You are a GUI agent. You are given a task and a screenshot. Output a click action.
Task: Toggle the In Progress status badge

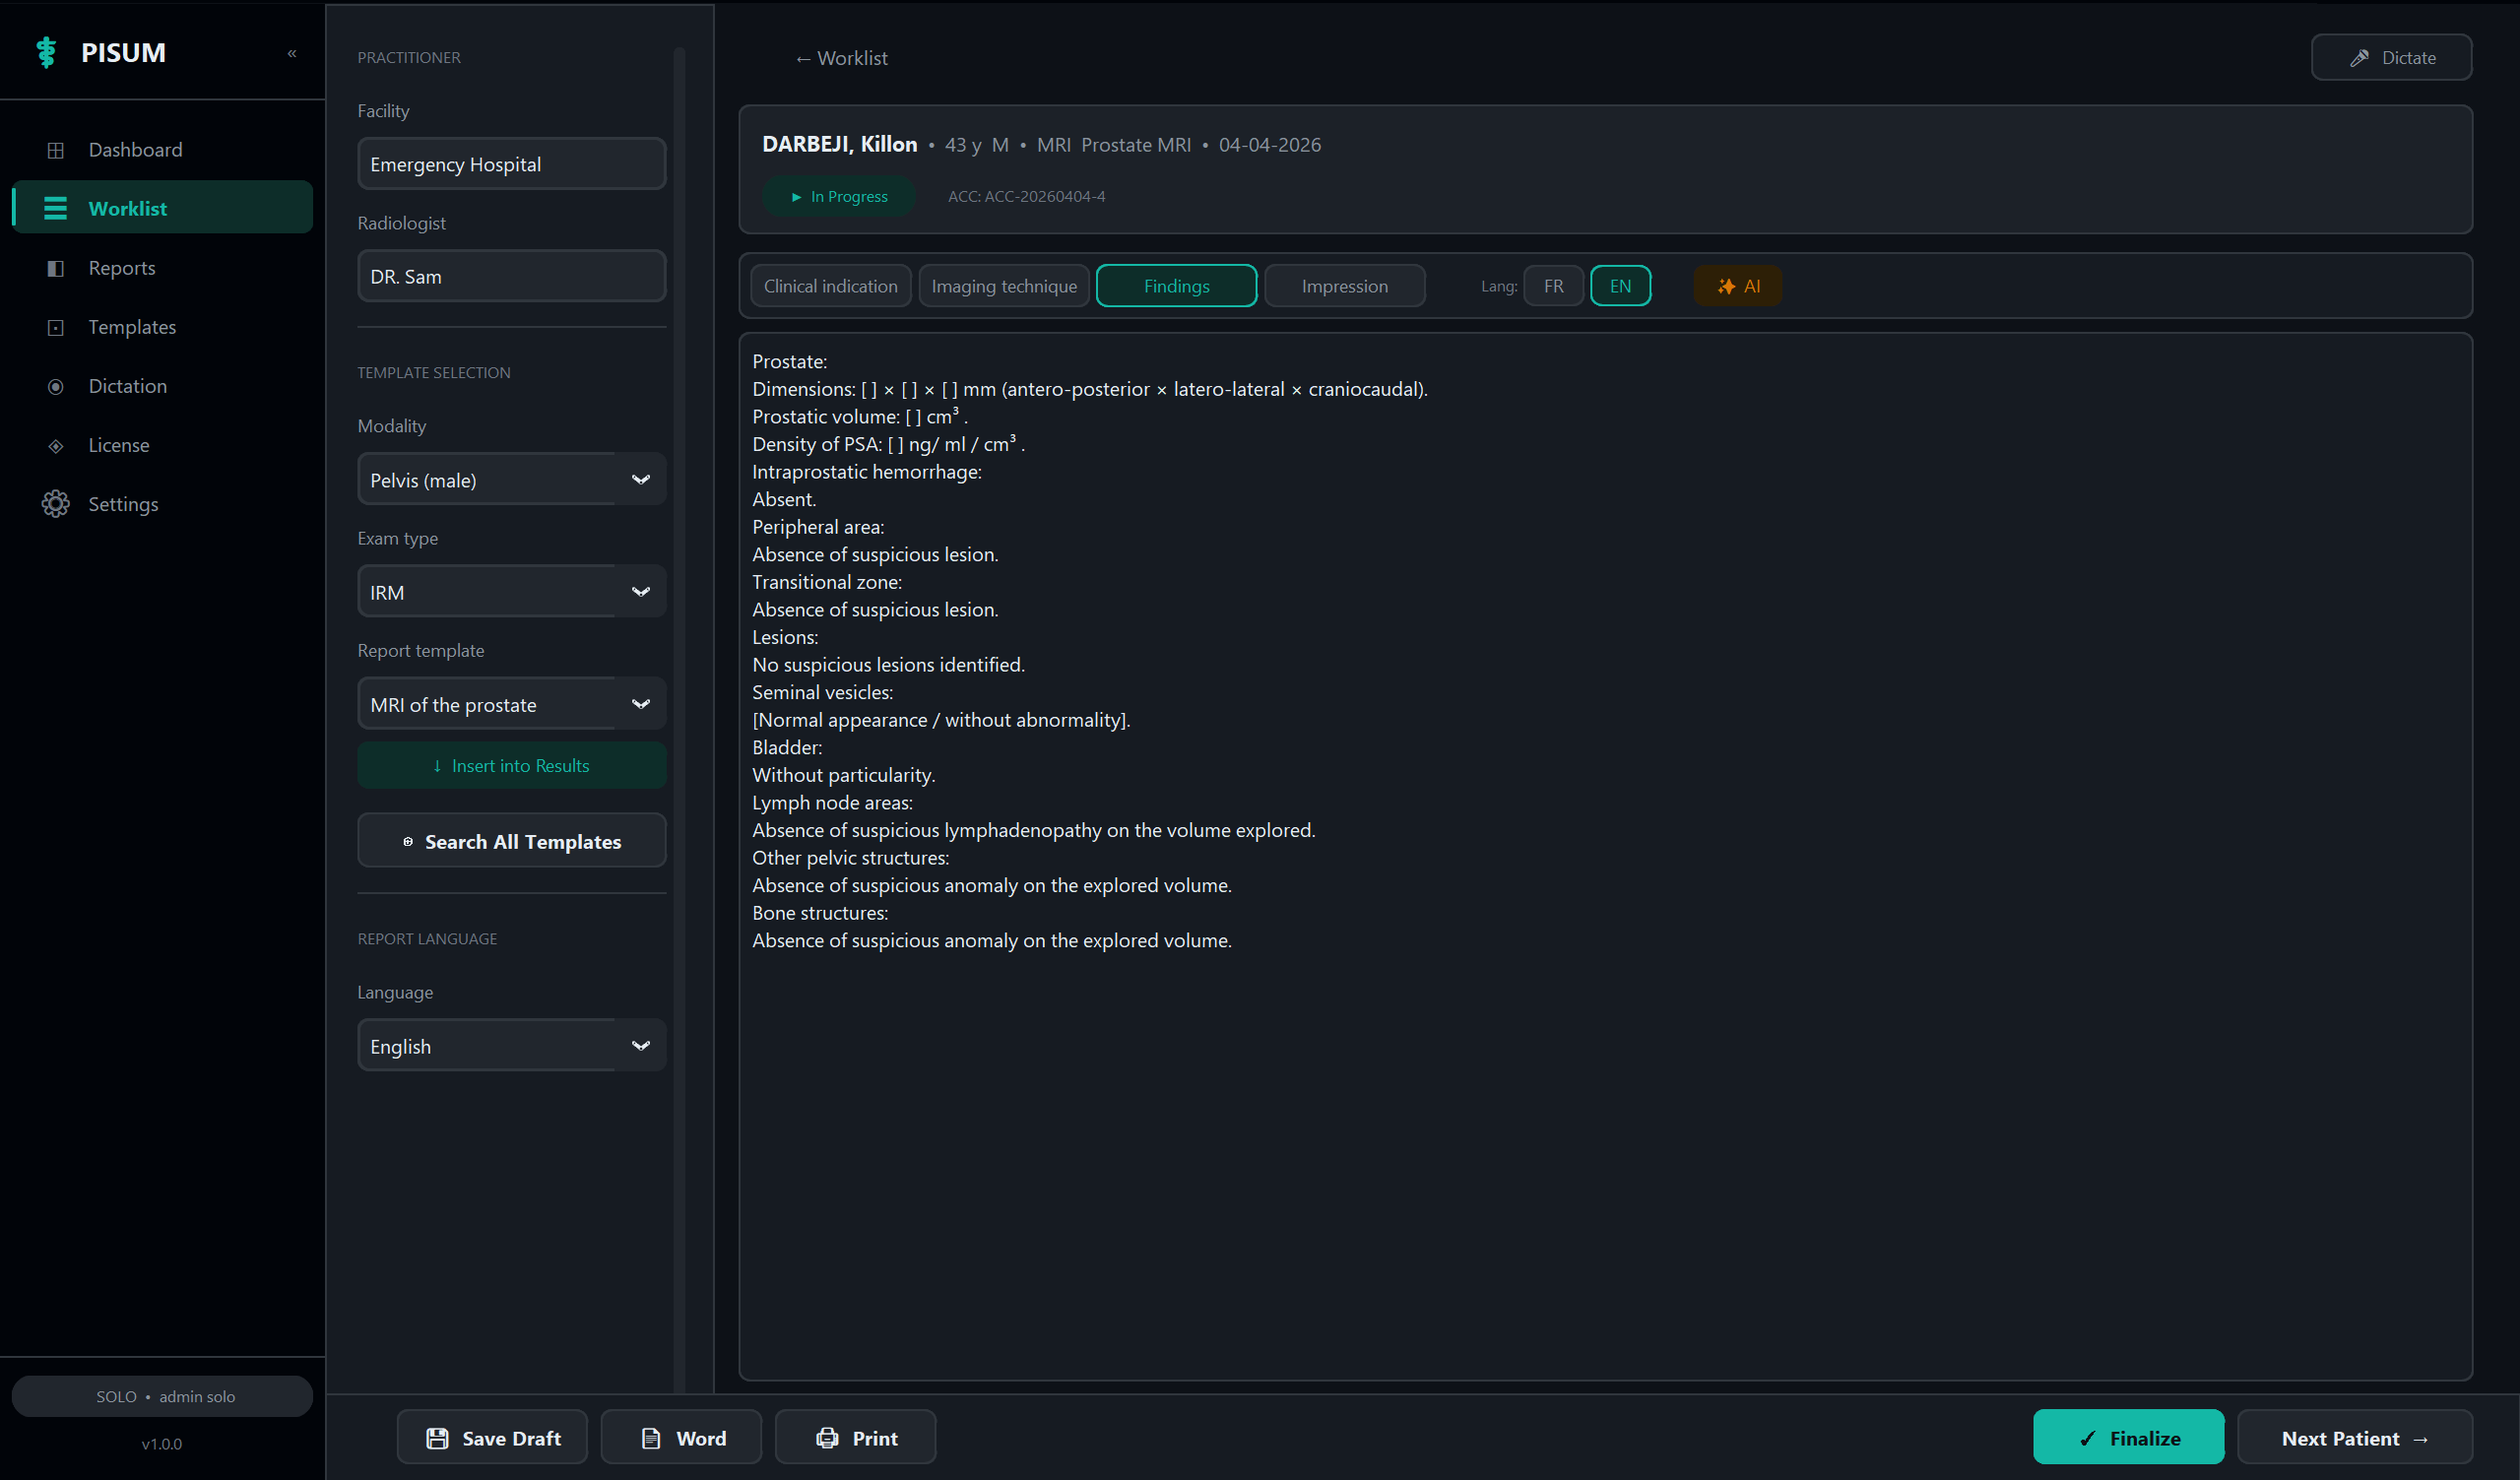tap(839, 196)
